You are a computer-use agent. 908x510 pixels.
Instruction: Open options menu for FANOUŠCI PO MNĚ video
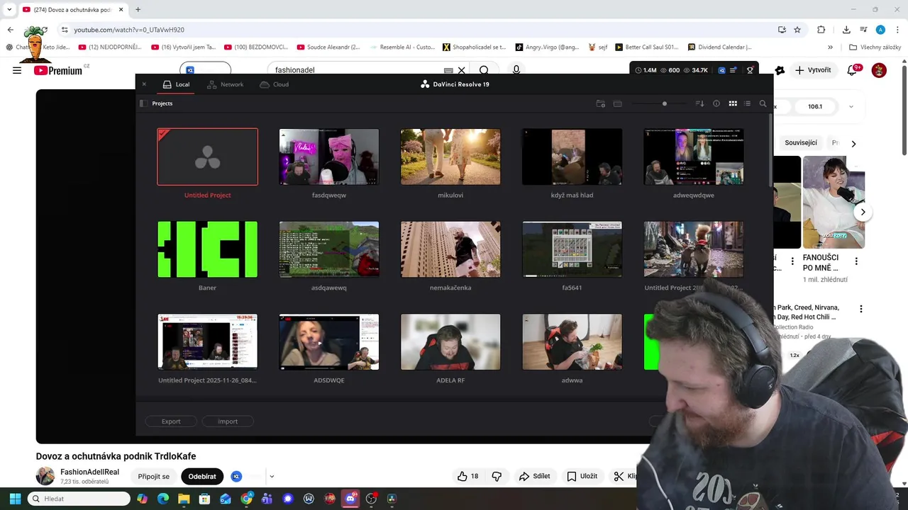click(856, 261)
